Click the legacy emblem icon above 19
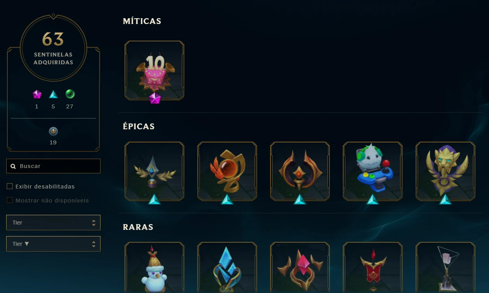 click(53, 132)
